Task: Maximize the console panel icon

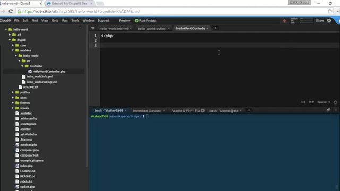Action: point(328,110)
